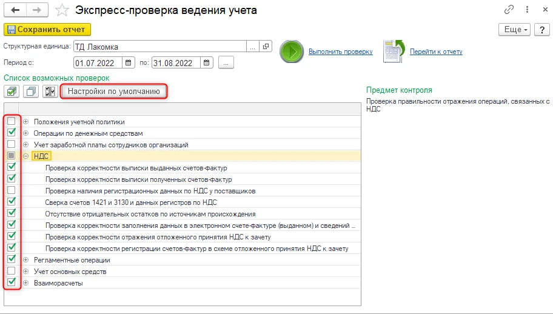Expand Учет заработной платы group

25,145
